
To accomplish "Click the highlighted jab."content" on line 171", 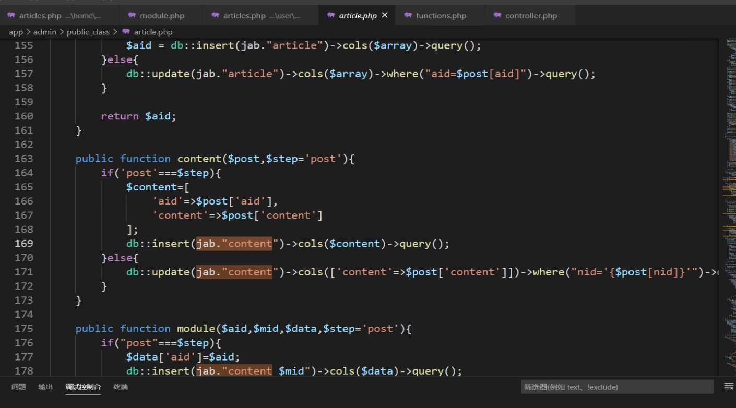I will pyautogui.click(x=234, y=272).
